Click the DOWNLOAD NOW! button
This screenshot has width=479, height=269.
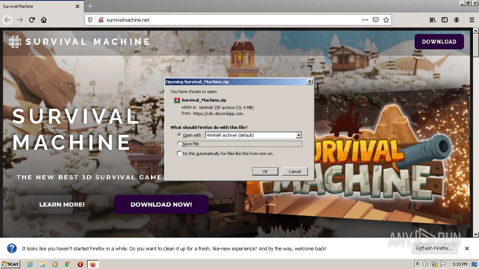(161, 204)
